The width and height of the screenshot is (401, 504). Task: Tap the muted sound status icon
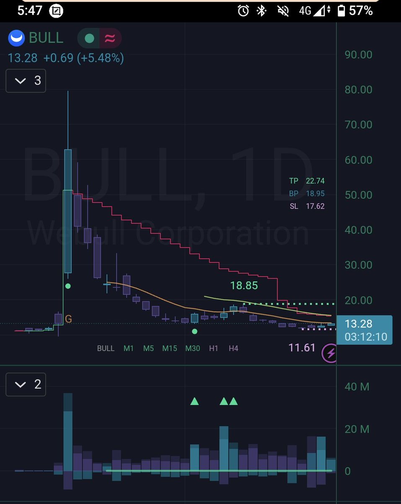click(x=283, y=11)
